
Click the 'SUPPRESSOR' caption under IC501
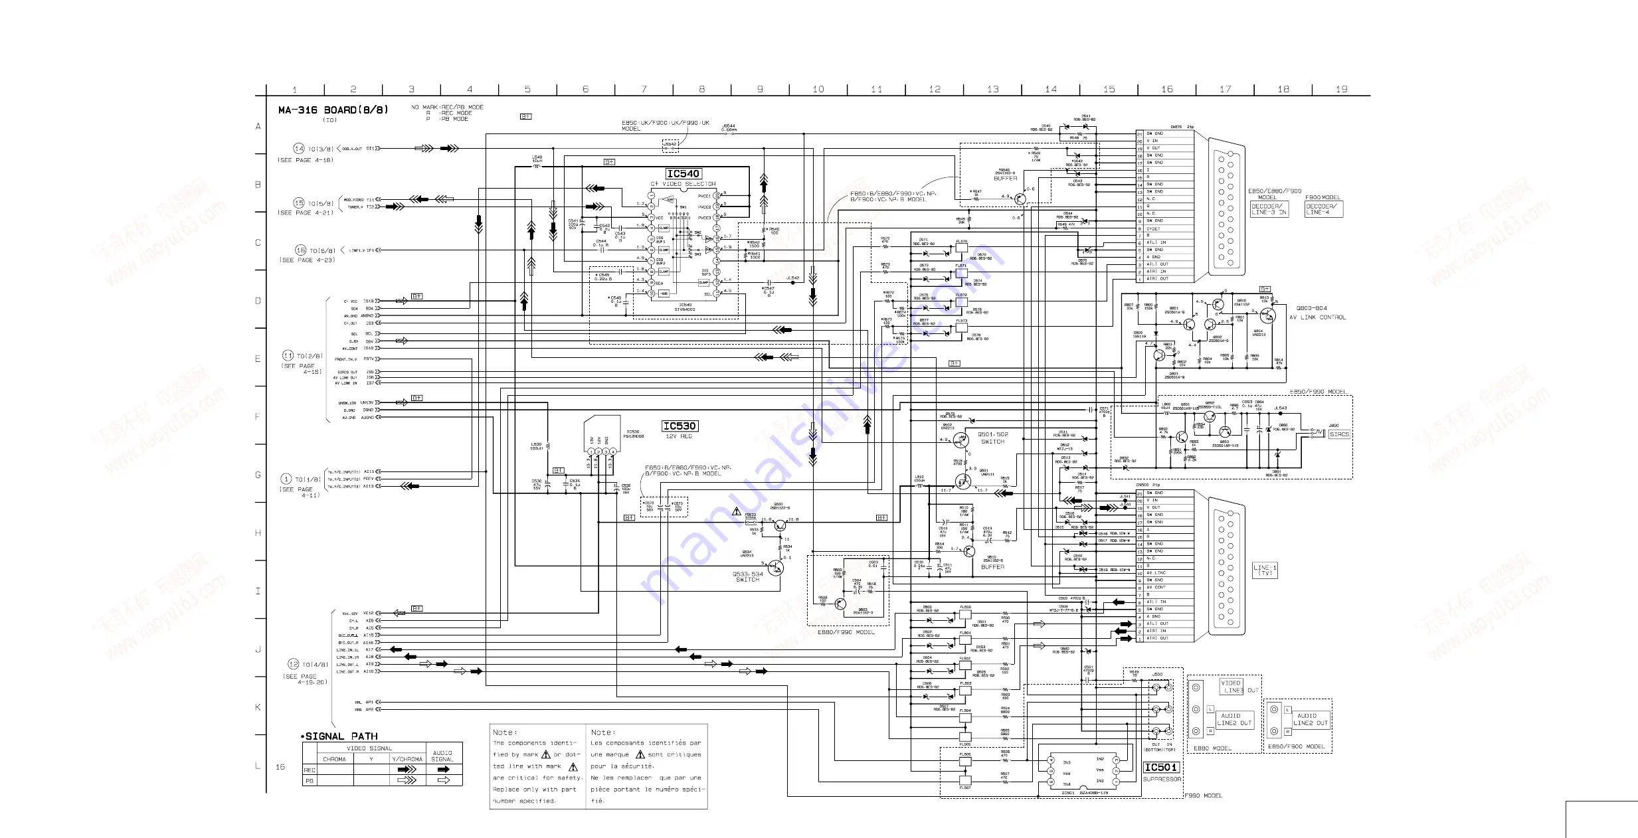(x=1162, y=780)
